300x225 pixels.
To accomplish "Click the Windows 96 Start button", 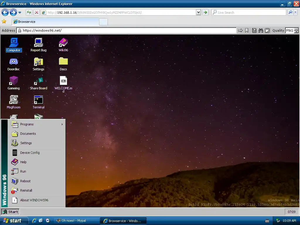I will [x=10, y=212].
